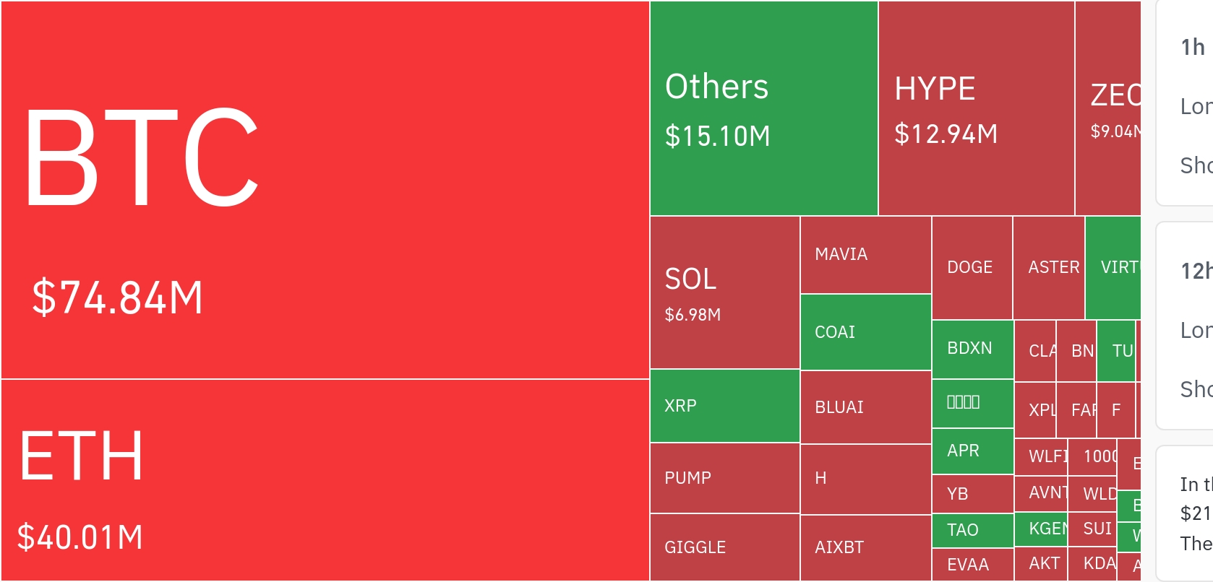Viewport: 1213px width, 582px height.
Task: Click the SOL $6.98M block
Action: pos(724,292)
